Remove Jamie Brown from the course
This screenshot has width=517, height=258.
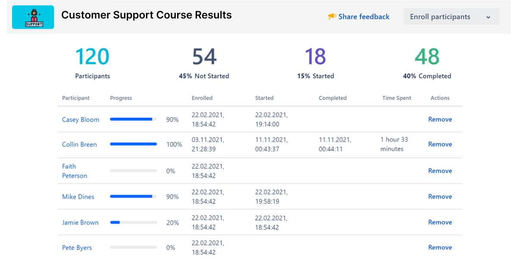pos(440,222)
